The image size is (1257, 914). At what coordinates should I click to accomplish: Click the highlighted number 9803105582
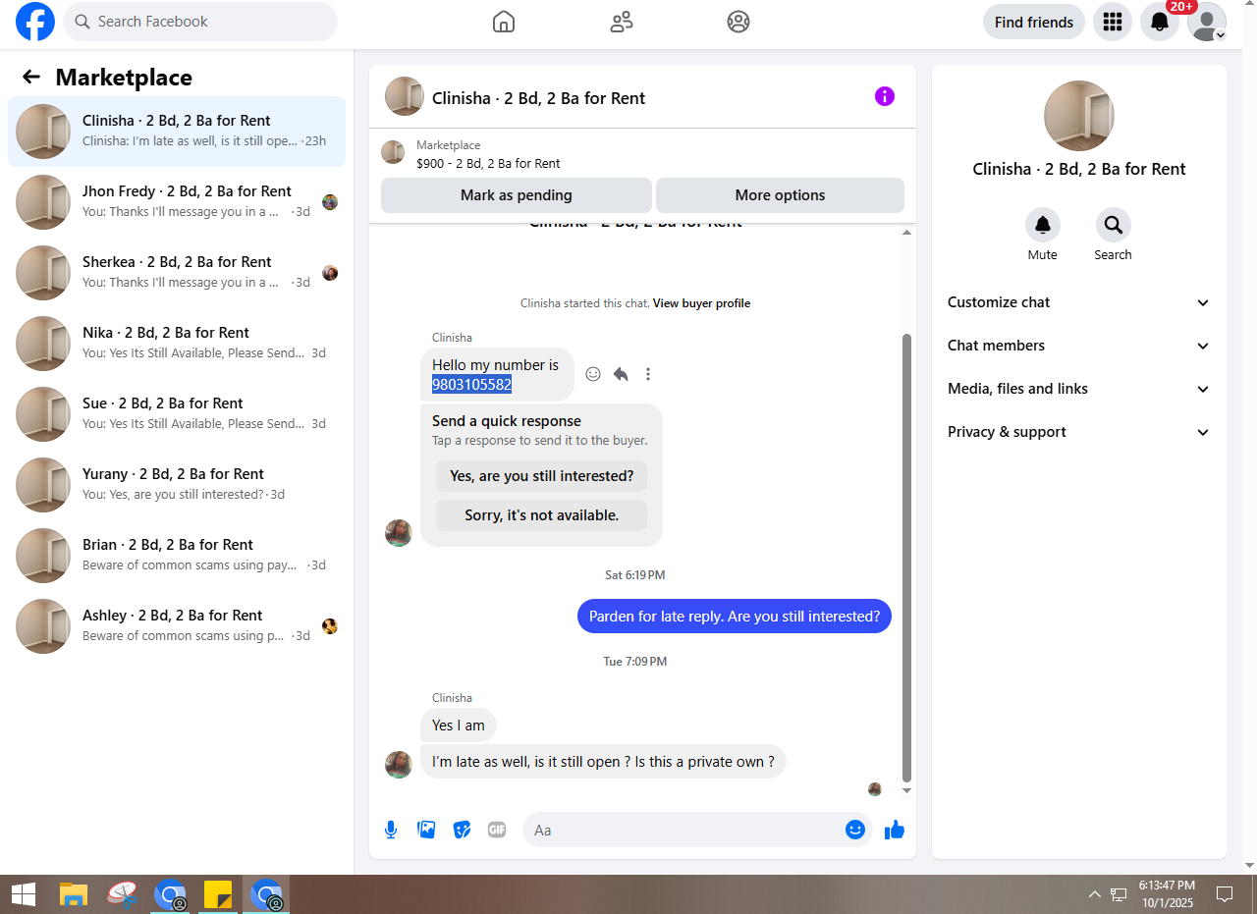click(x=472, y=385)
